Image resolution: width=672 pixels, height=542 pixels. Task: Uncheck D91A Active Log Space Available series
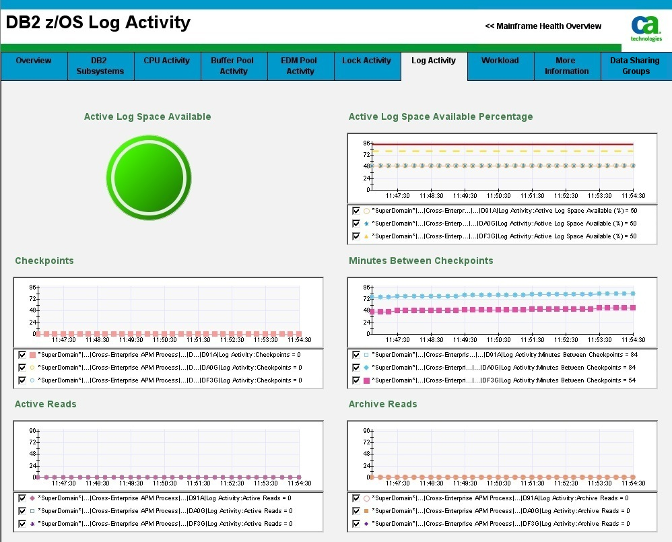[356, 211]
